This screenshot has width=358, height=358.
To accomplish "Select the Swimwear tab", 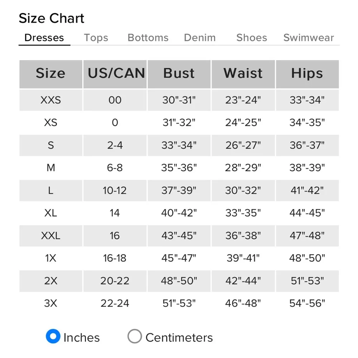I will (309, 38).
